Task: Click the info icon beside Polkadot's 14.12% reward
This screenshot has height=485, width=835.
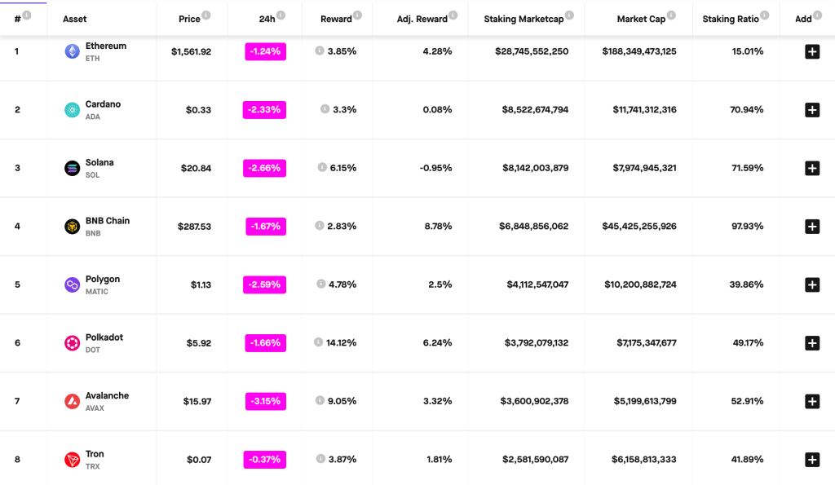Action: [x=318, y=342]
